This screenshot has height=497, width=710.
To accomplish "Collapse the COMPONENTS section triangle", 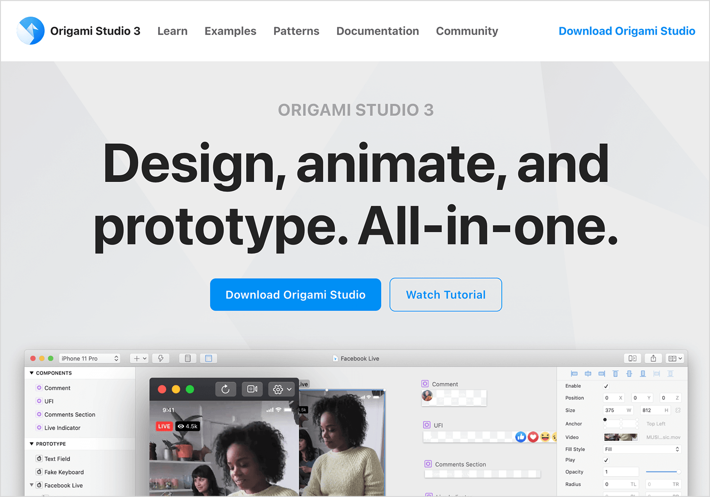I will coord(32,373).
